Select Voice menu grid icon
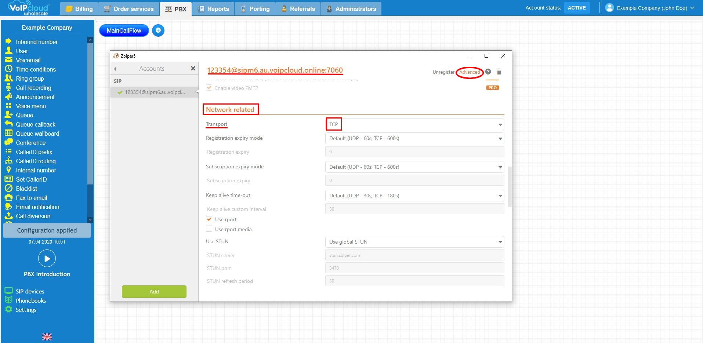Viewport: 703px width, 343px height. click(8, 106)
